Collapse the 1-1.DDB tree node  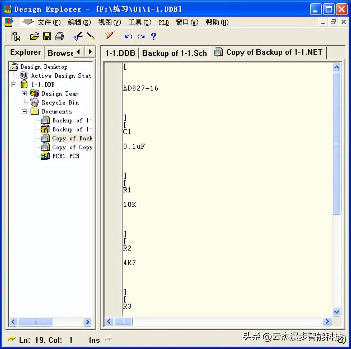tap(13, 84)
